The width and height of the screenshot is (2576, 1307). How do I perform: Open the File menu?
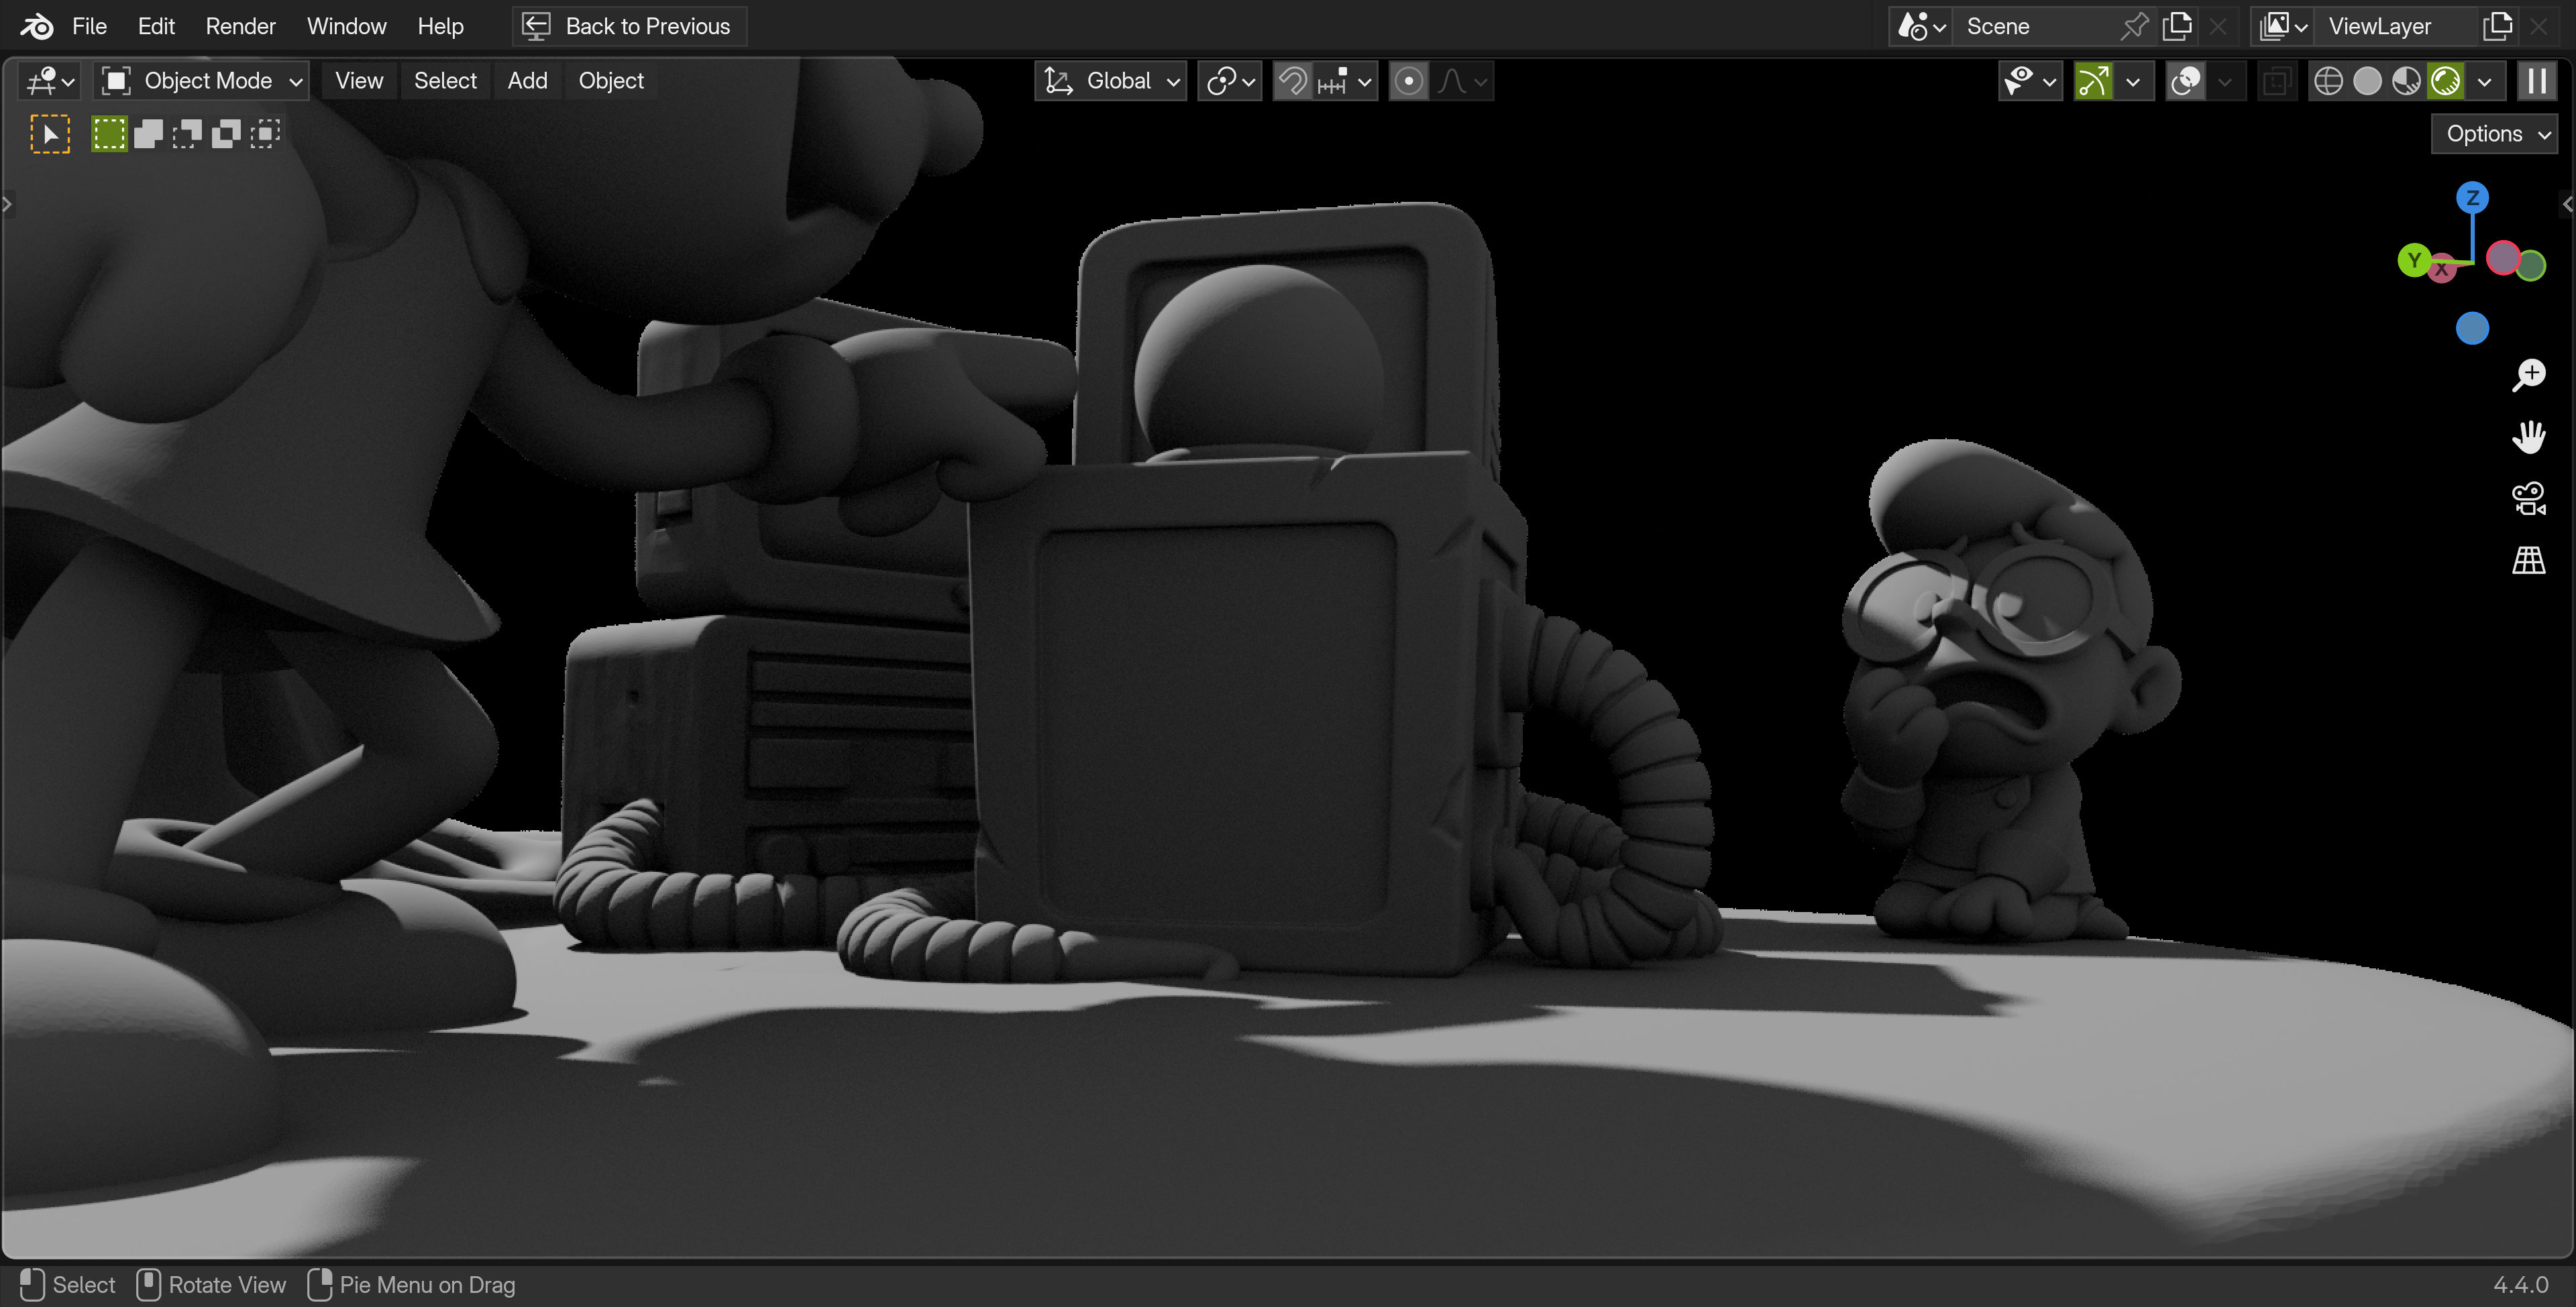tap(89, 26)
